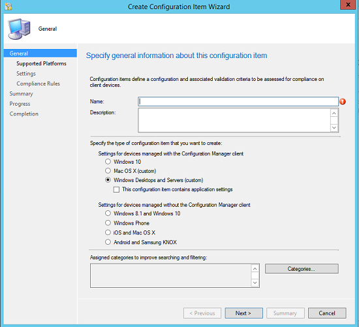
Task: Enable 'contains application settings' checkbox
Action: [116, 189]
